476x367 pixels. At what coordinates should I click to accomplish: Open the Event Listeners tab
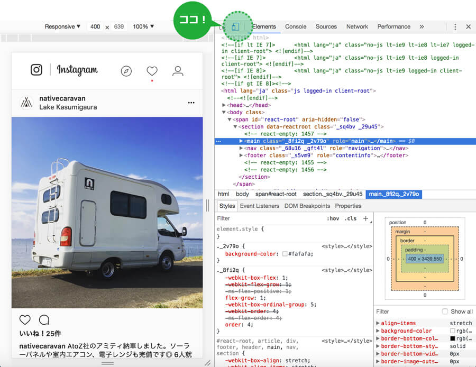260,206
